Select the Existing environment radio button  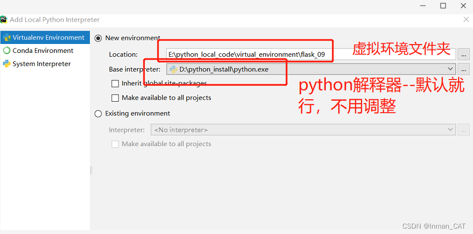(x=98, y=114)
